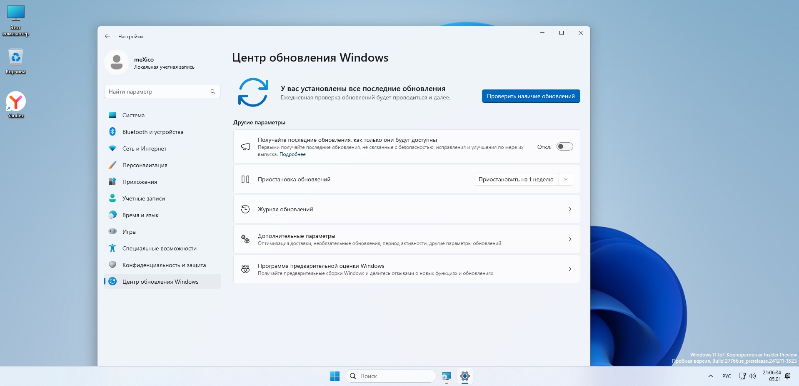Show hidden tray icons chevron
This screenshot has width=799, height=386.
pos(710,376)
